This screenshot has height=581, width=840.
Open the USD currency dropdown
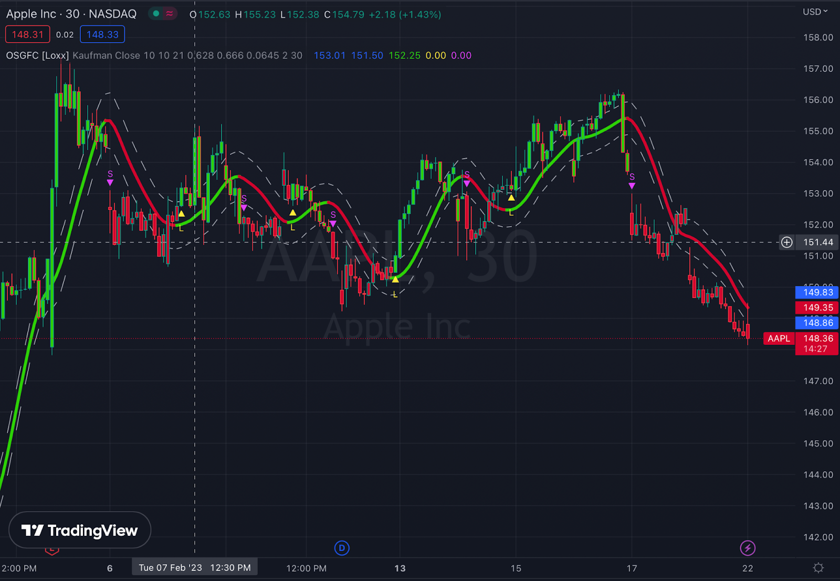815,12
